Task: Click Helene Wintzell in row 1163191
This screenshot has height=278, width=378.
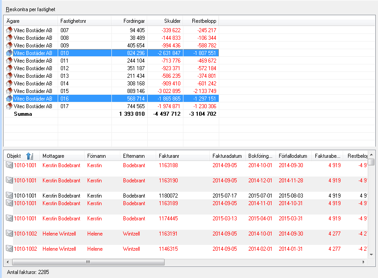Action: 59,233
